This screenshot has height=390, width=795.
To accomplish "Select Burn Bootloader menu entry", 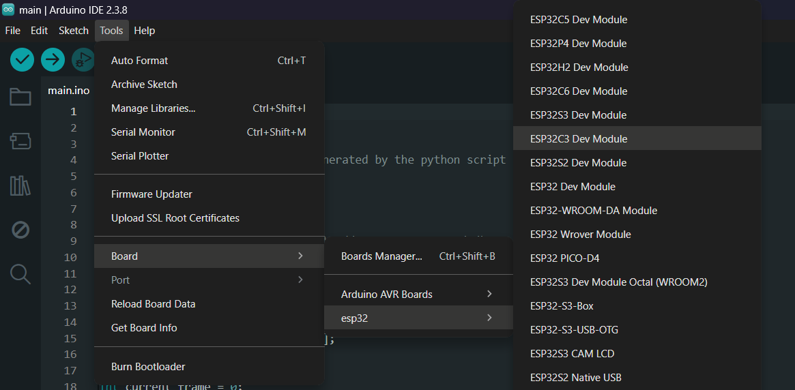I will click(209, 367).
